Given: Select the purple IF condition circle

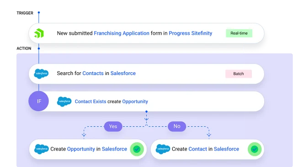Looking at the screenshot, I should (x=39, y=101).
